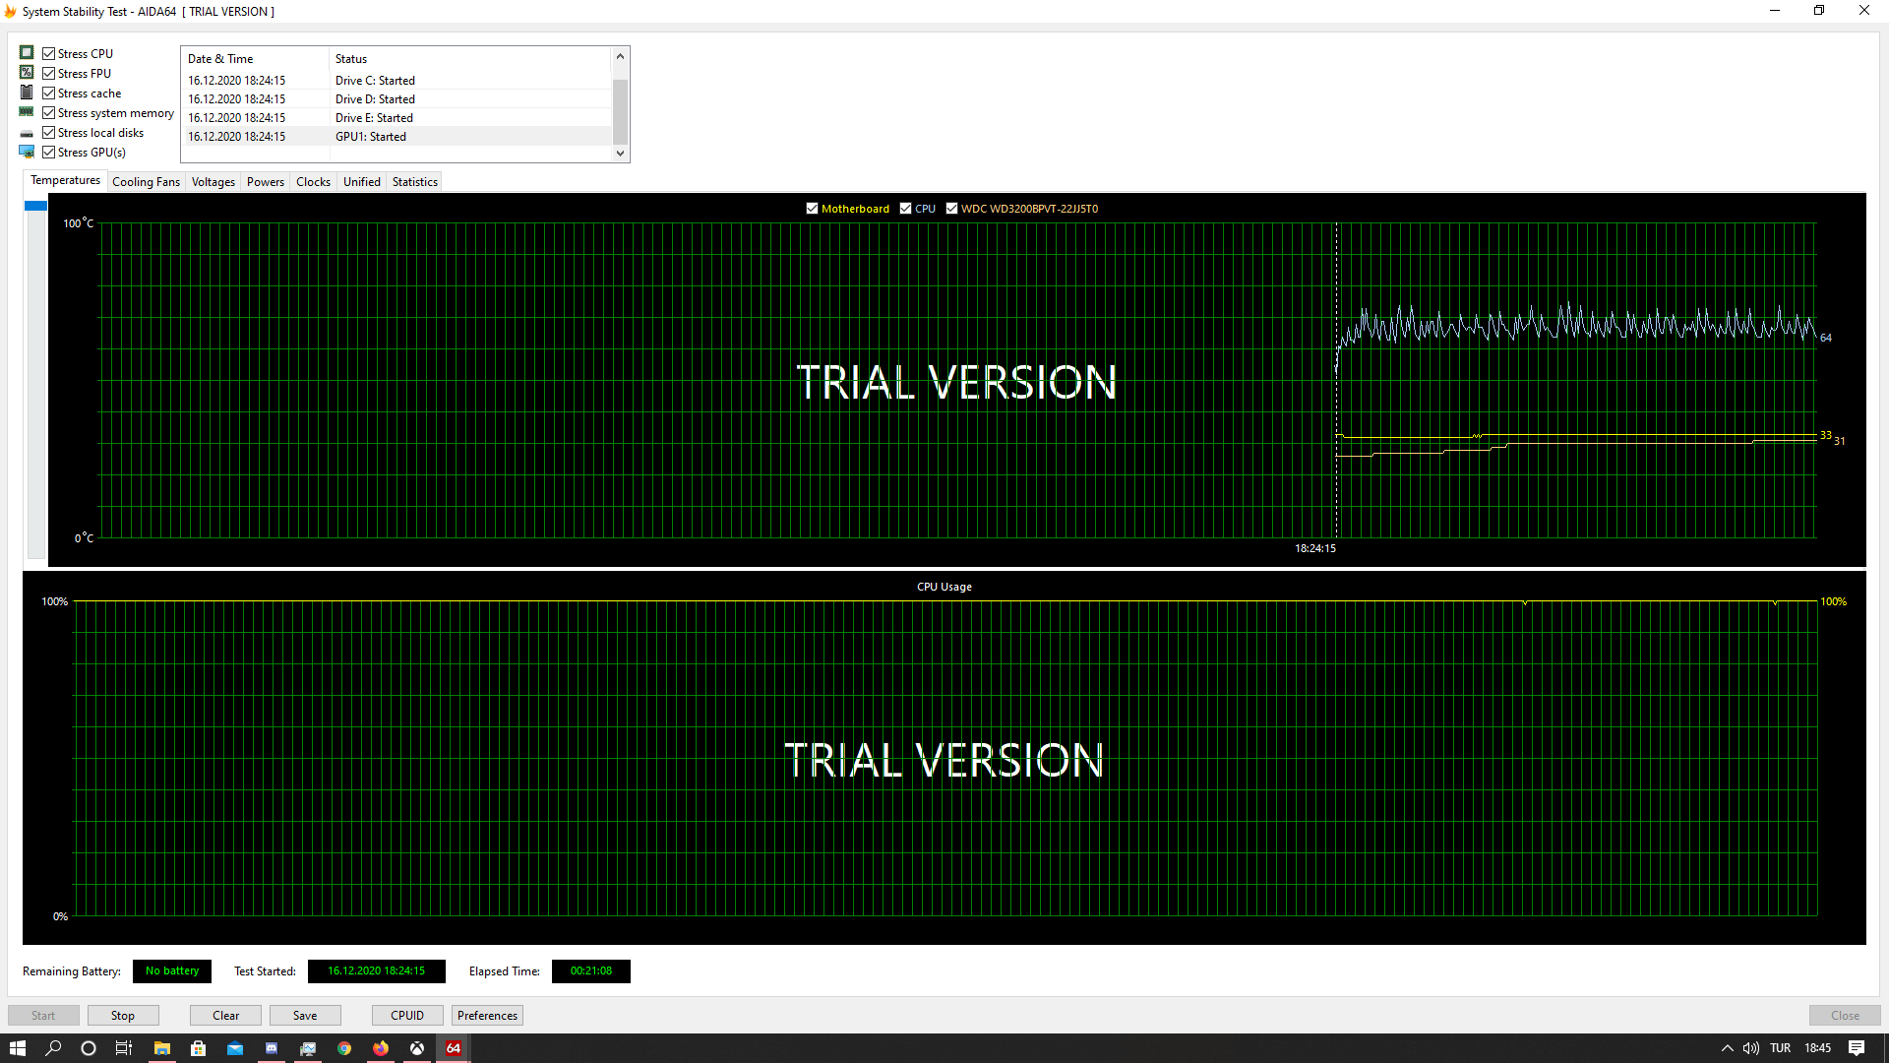Toggle the Motherboard temperature graph checkbox
The height and width of the screenshot is (1063, 1889).
(x=812, y=209)
